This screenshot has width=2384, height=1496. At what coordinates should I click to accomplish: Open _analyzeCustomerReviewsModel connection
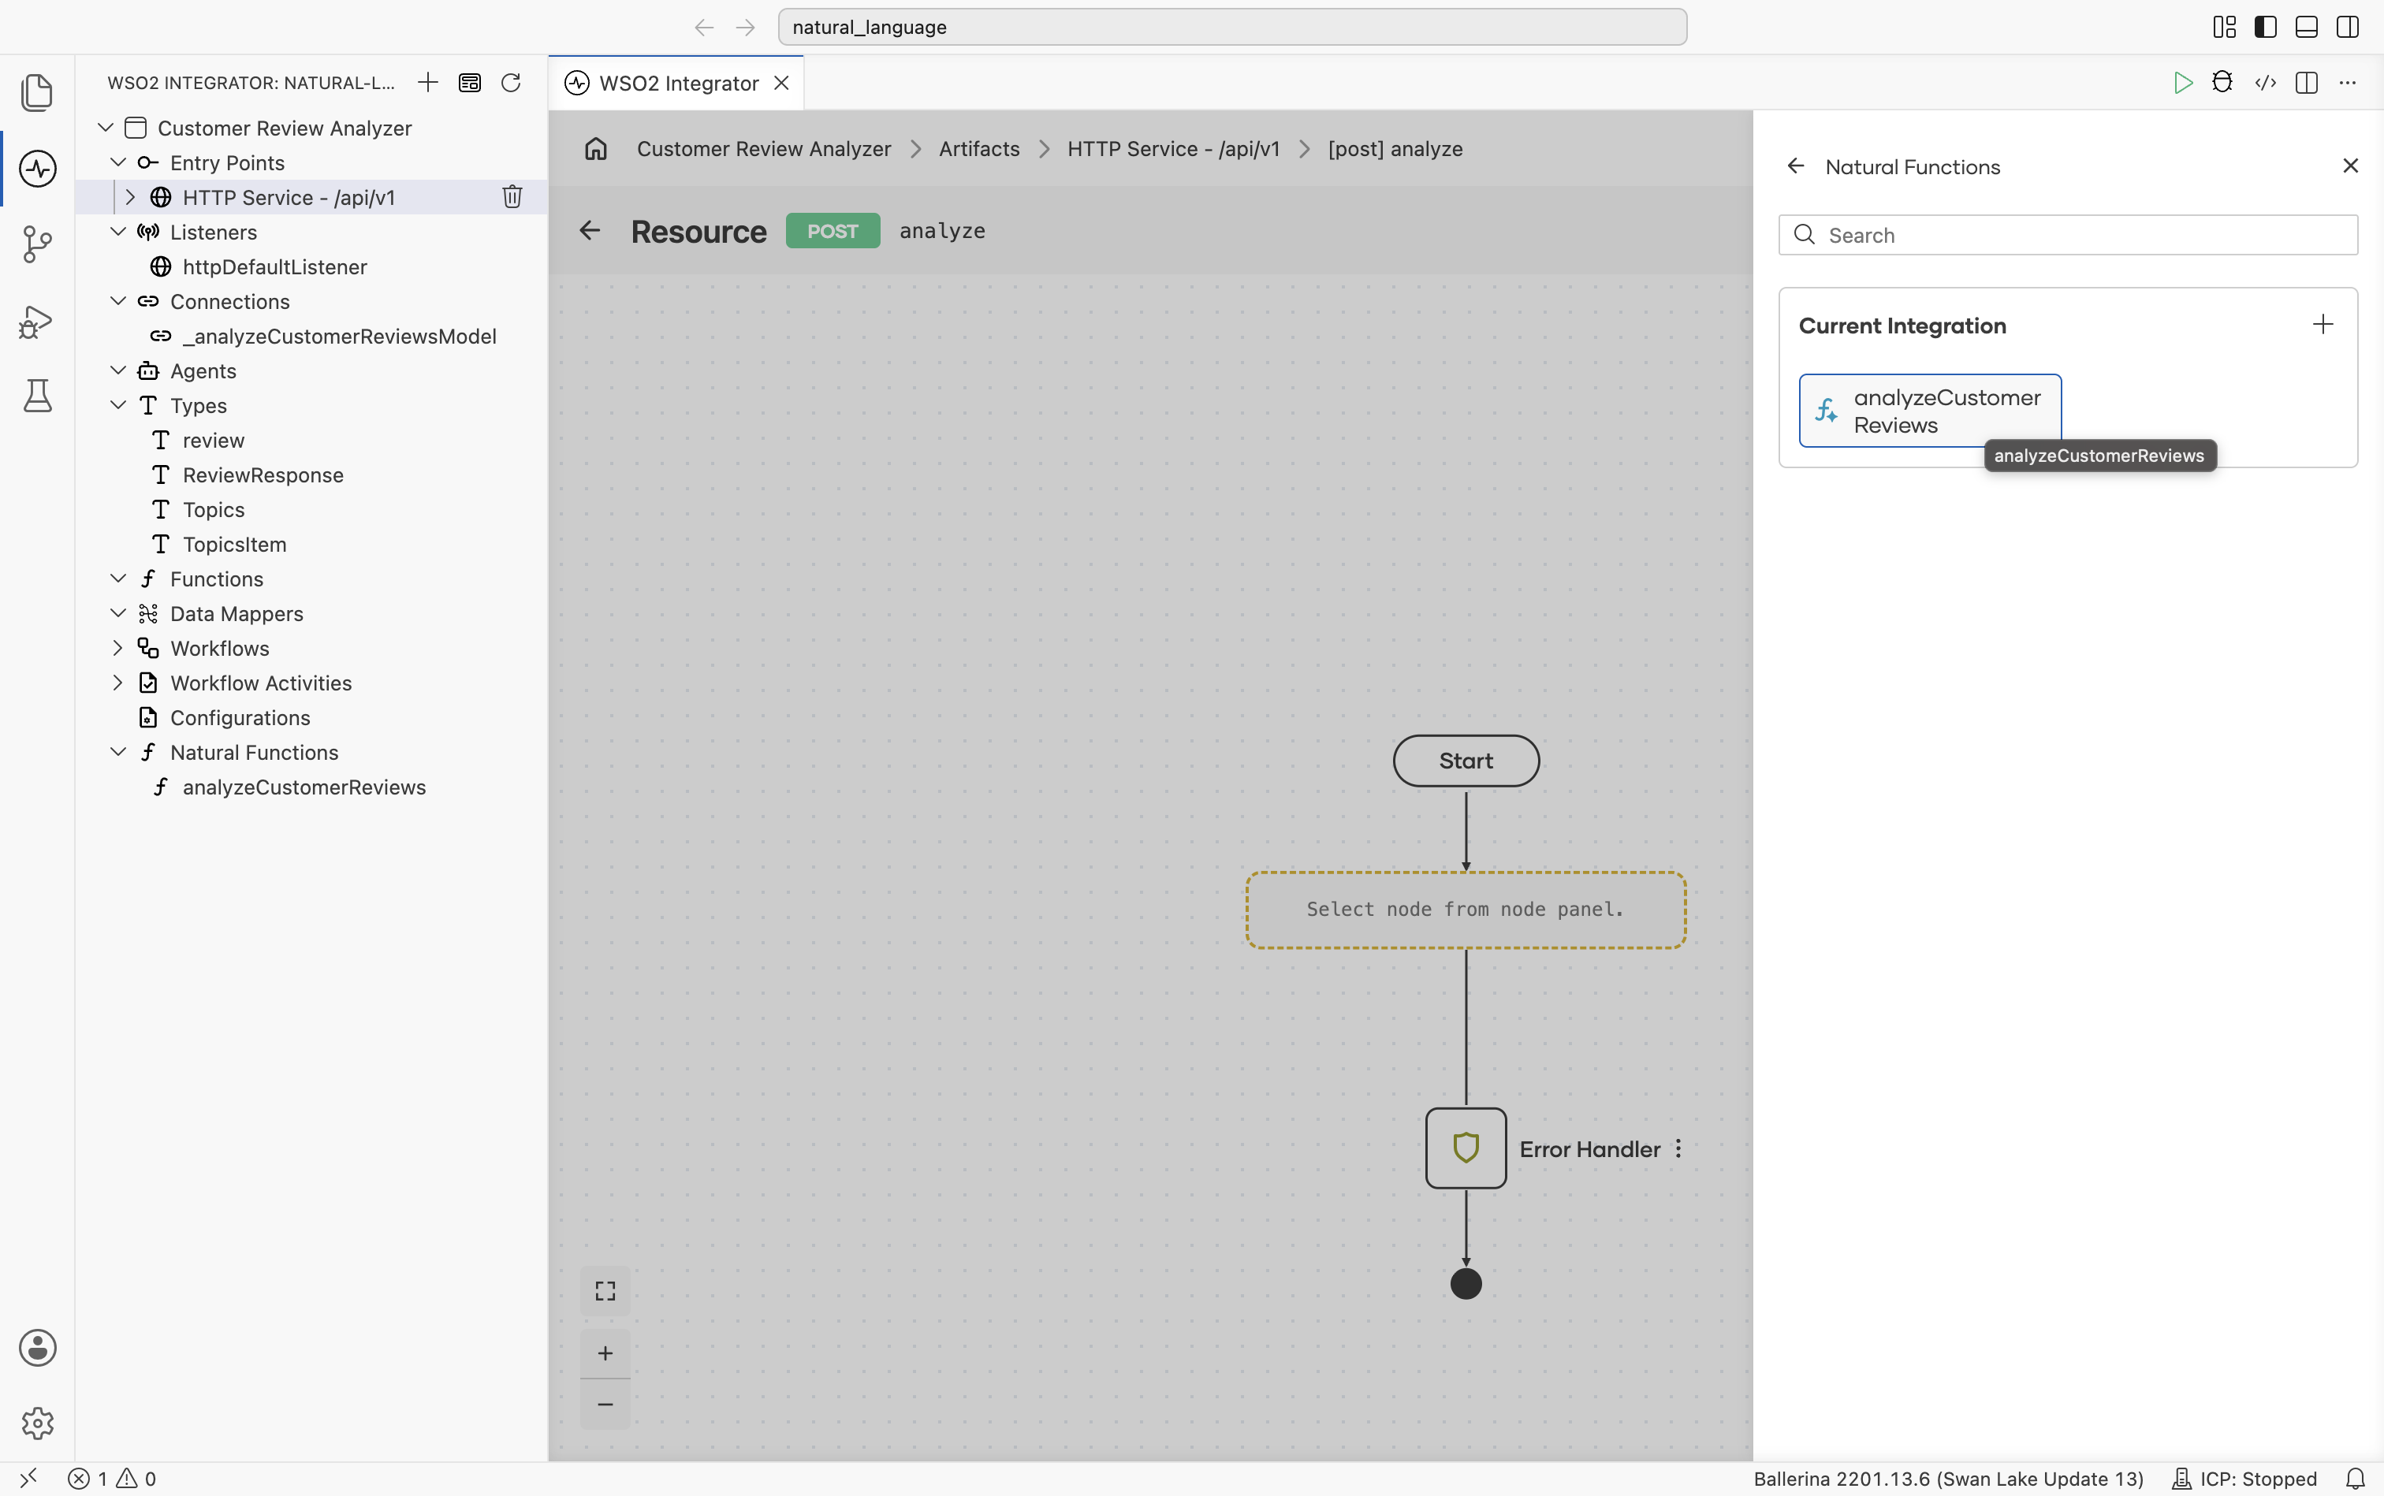tap(340, 337)
